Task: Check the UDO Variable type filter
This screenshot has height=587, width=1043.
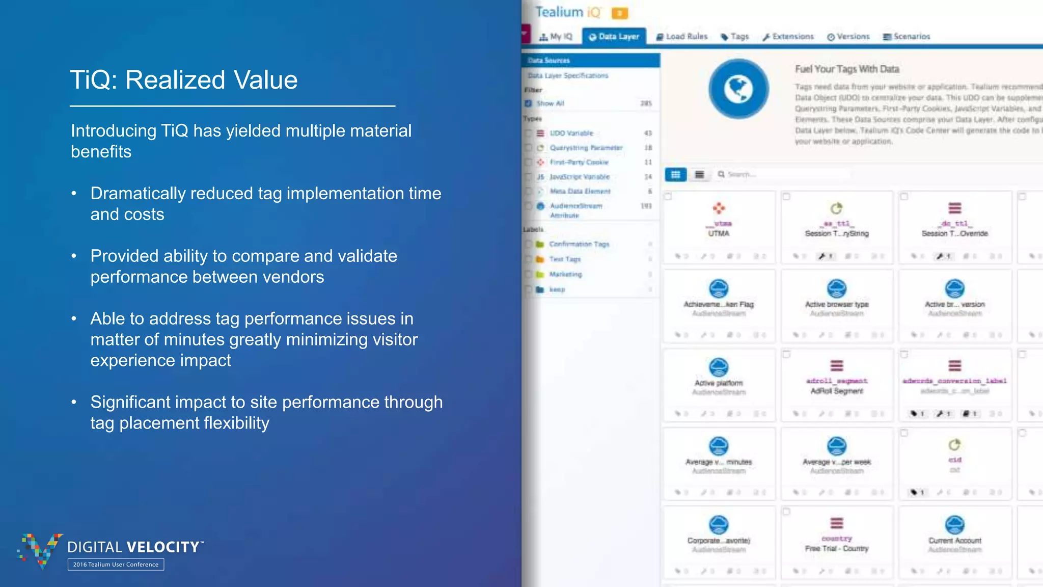Action: (529, 134)
